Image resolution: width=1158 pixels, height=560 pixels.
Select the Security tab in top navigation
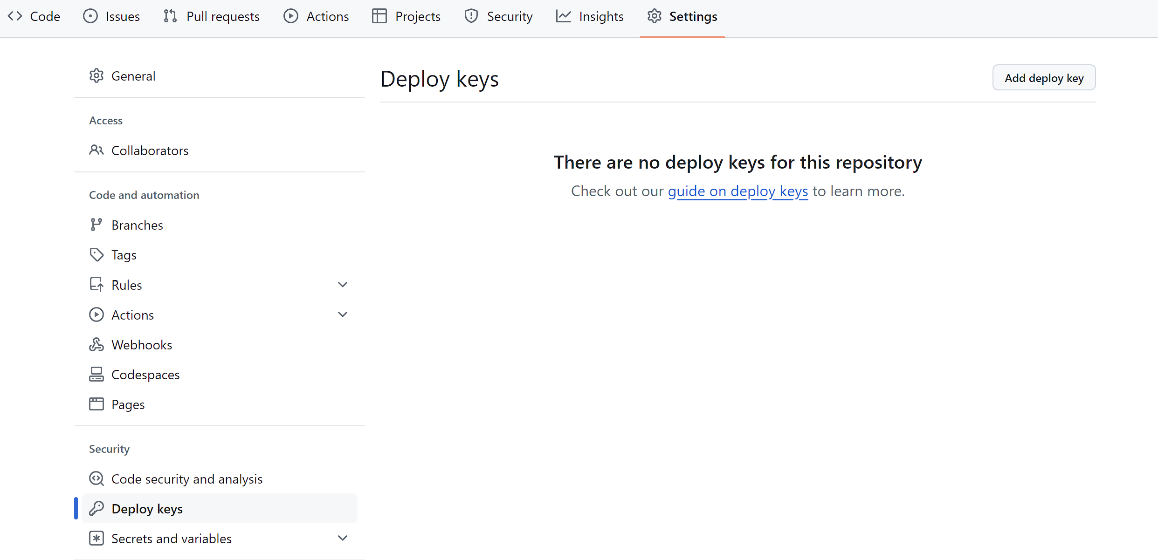tap(498, 17)
